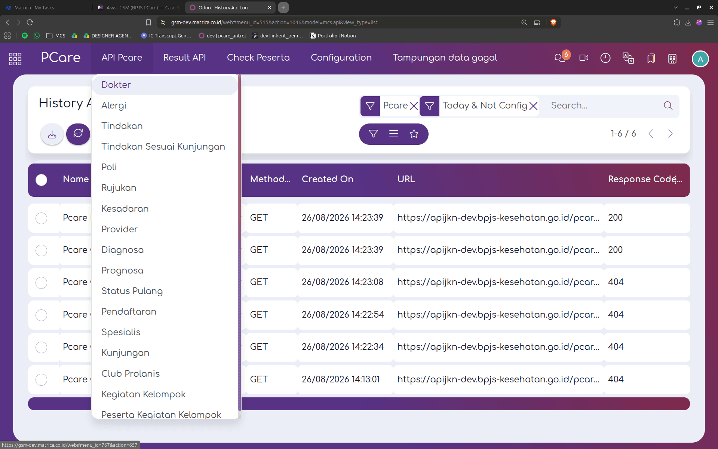718x449 pixels.
Task: Sort the list by Created On column
Action: [328, 179]
